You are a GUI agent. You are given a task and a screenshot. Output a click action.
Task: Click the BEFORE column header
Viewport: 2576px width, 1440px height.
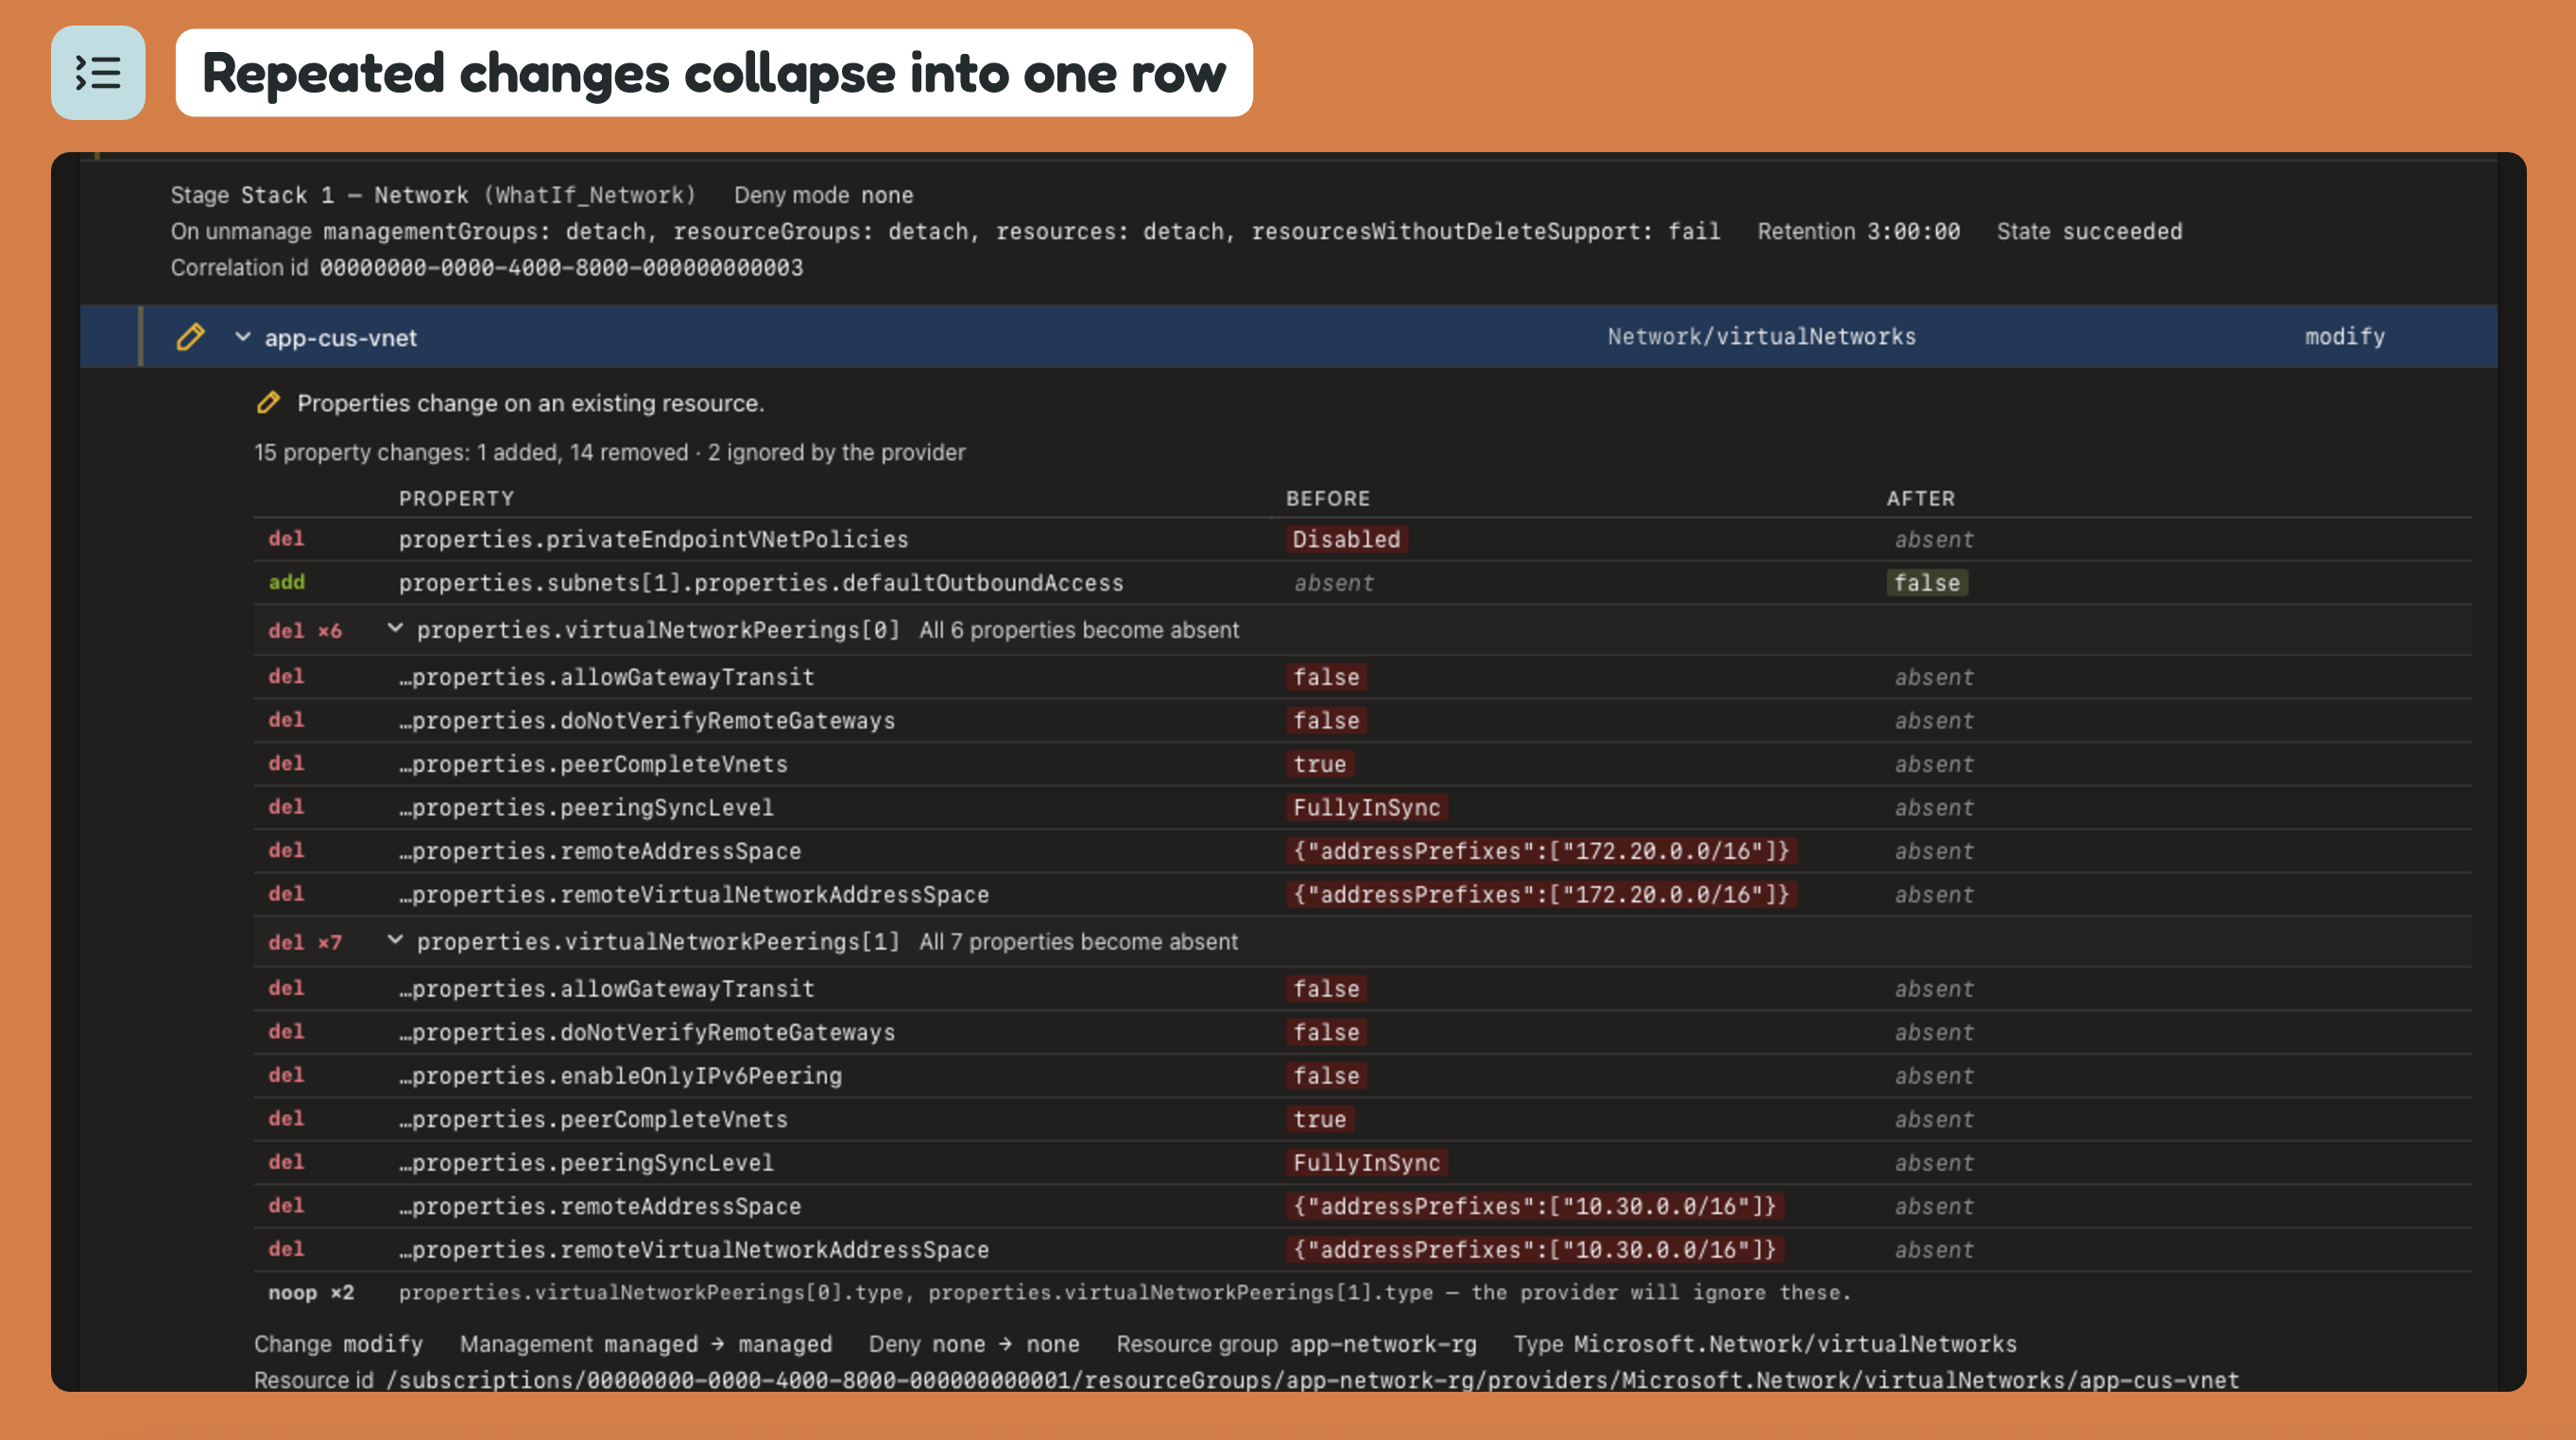1328,498
